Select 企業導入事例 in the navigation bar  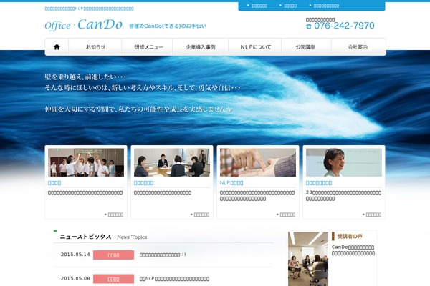pyautogui.click(x=201, y=47)
